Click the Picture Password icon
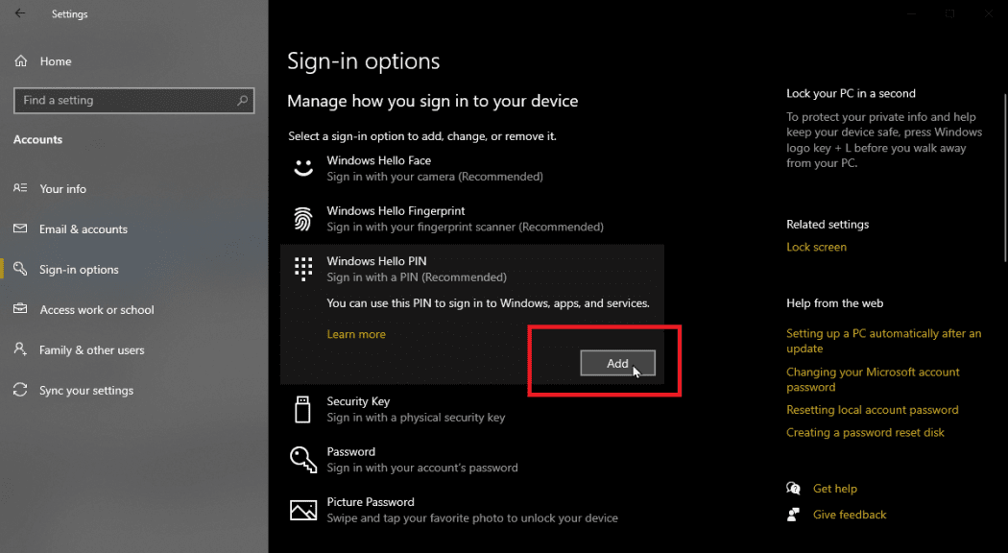The image size is (1008, 553). pyautogui.click(x=301, y=509)
